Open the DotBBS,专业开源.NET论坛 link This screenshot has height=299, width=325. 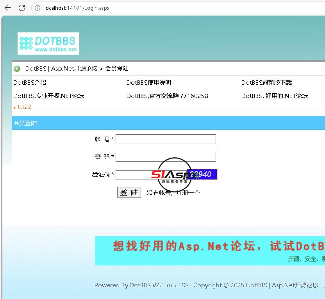[48, 96]
